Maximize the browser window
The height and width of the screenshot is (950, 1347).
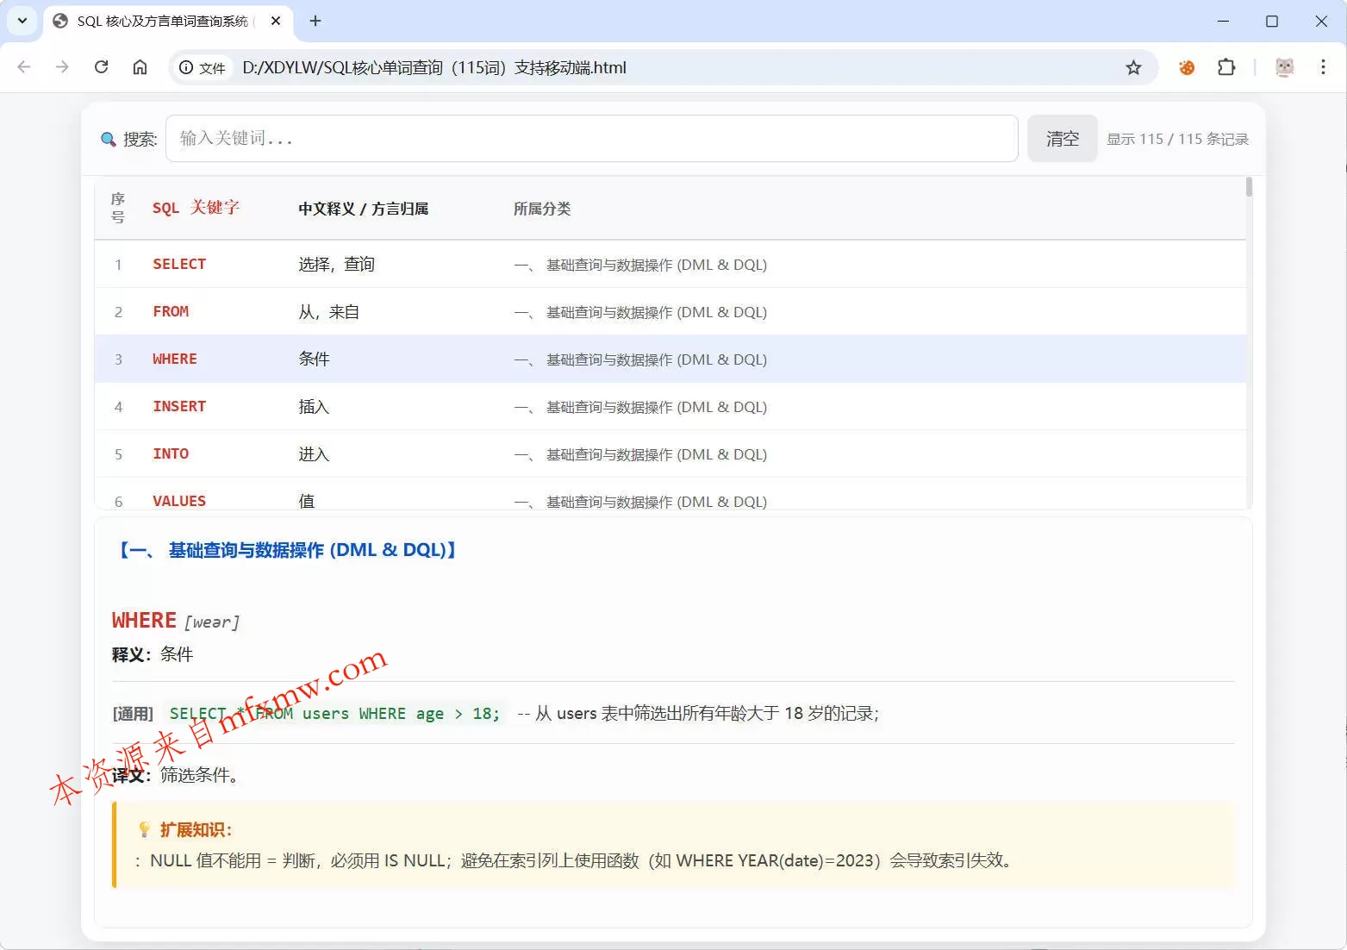1272,21
